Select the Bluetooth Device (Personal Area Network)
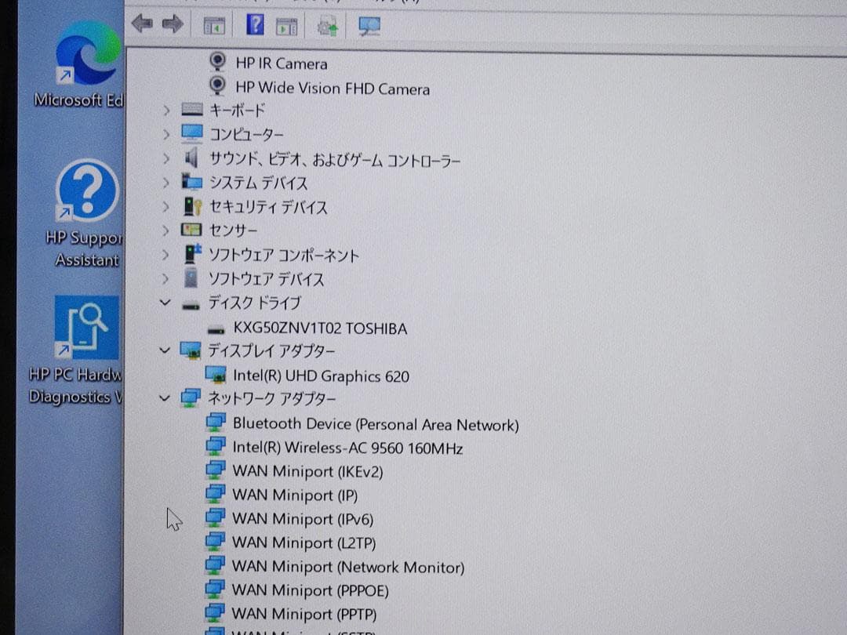847x635 pixels. point(375,423)
